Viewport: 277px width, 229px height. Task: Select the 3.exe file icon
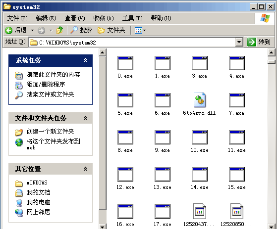(200, 63)
